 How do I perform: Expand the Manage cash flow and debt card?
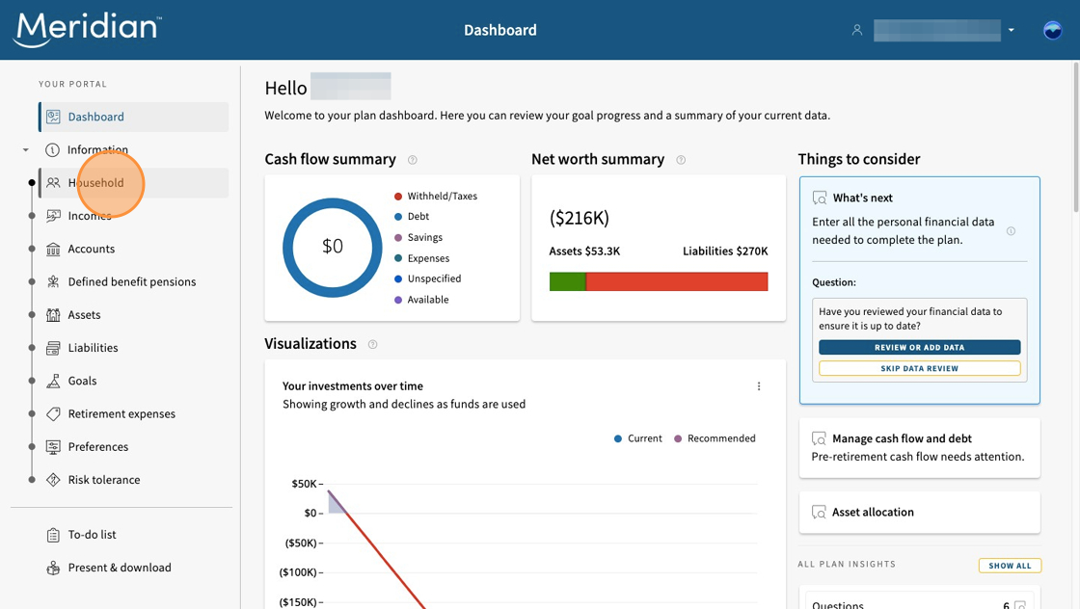pyautogui.click(x=920, y=448)
